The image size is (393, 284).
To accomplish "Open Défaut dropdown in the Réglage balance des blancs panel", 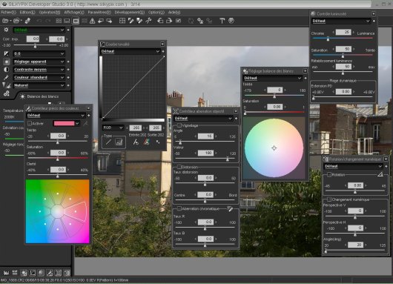I will tap(273, 78).
